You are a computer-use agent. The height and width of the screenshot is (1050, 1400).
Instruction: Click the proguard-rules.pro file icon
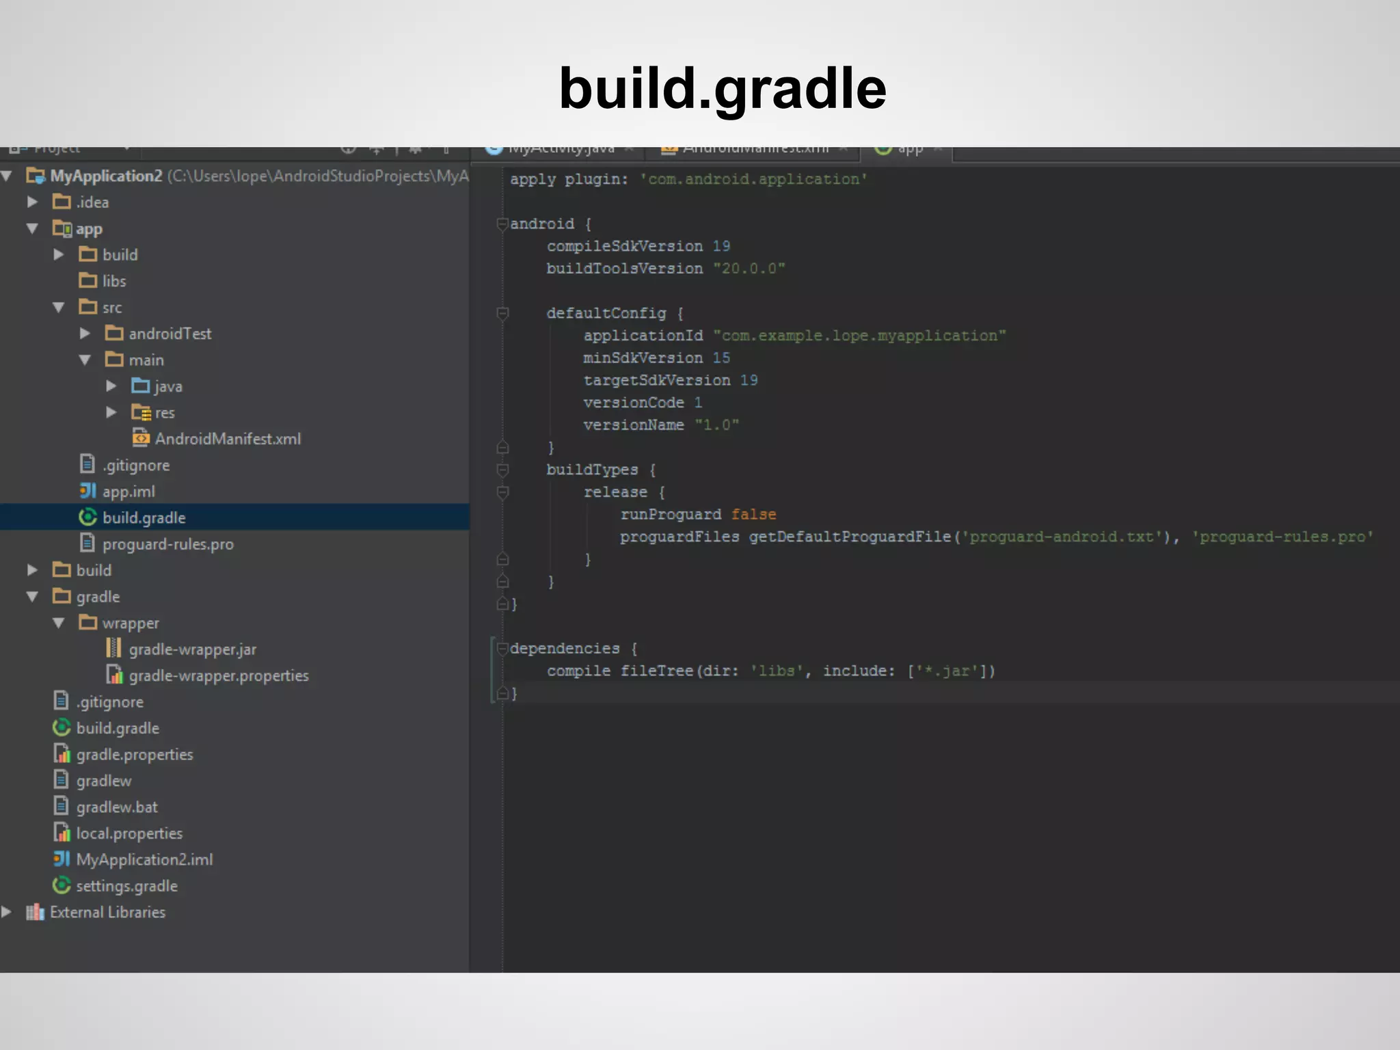[87, 543]
